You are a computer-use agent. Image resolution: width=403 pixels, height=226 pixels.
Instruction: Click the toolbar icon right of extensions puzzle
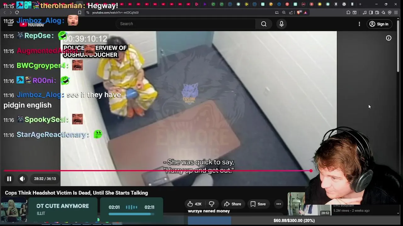coord(355,13)
